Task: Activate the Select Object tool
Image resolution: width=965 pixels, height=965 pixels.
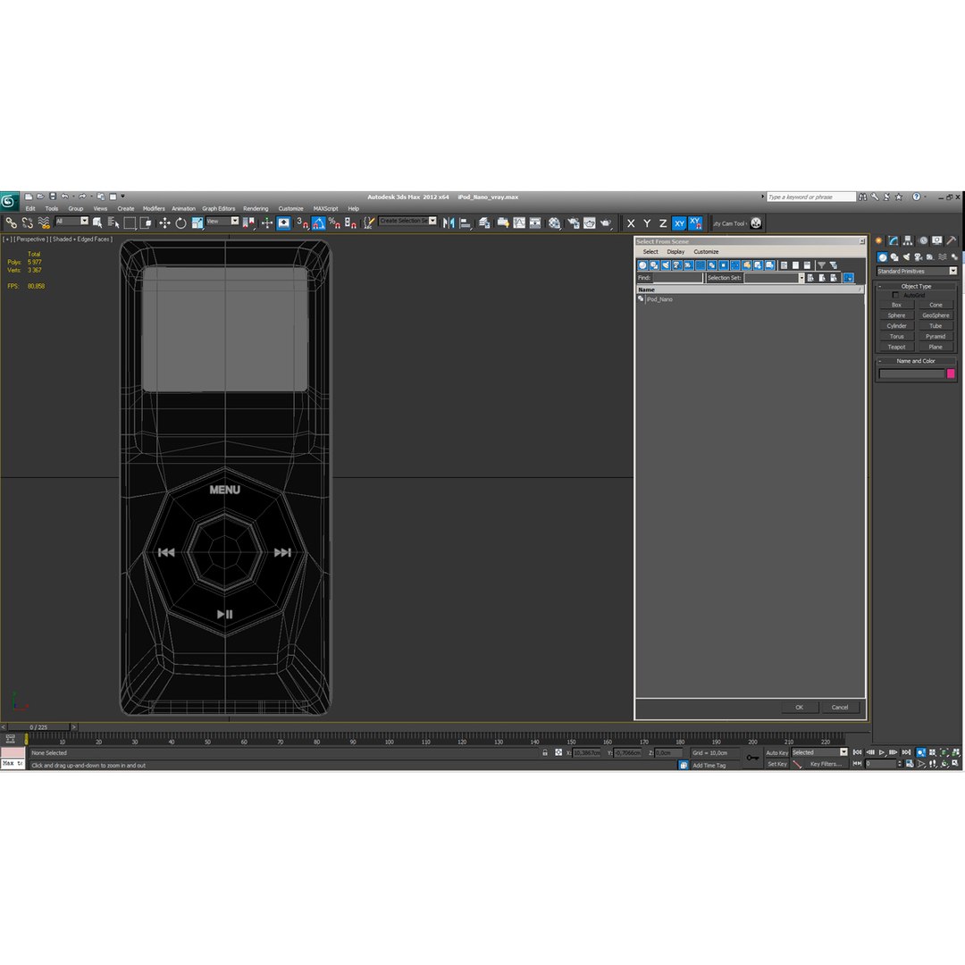Action: 97,222
